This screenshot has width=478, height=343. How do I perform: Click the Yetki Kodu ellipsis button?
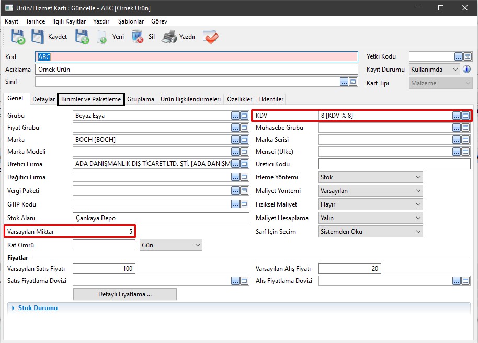(458, 56)
